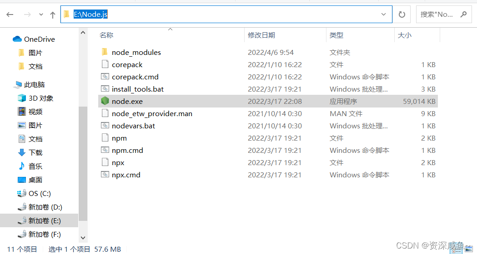Click the node_modules file name

[x=136, y=52]
